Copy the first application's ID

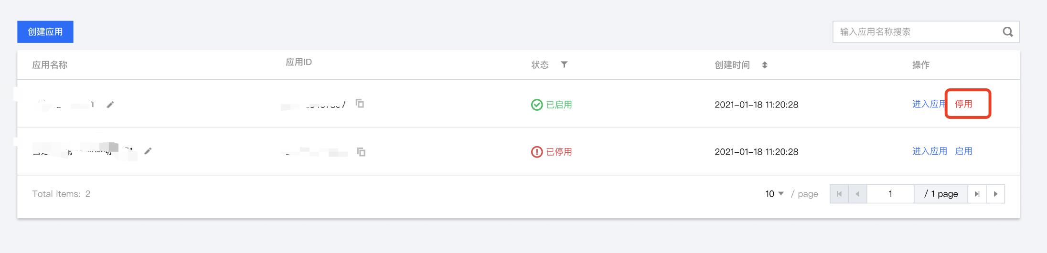click(x=360, y=103)
